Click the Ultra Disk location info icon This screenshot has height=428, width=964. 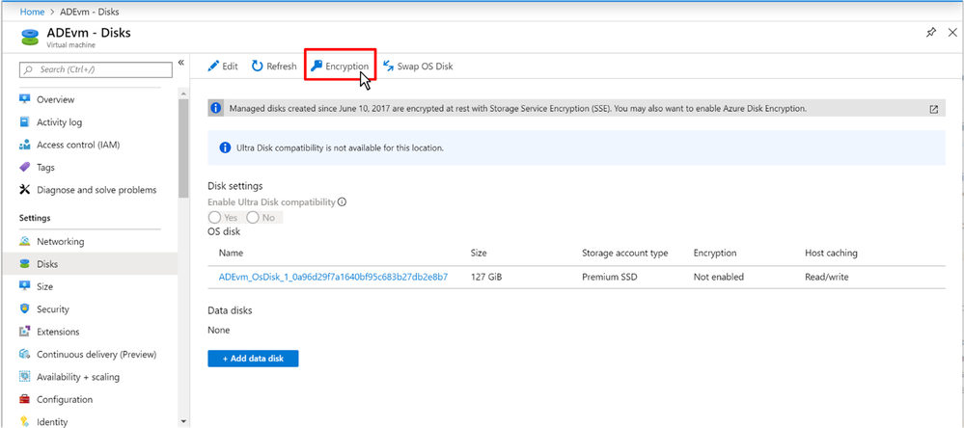tap(226, 148)
